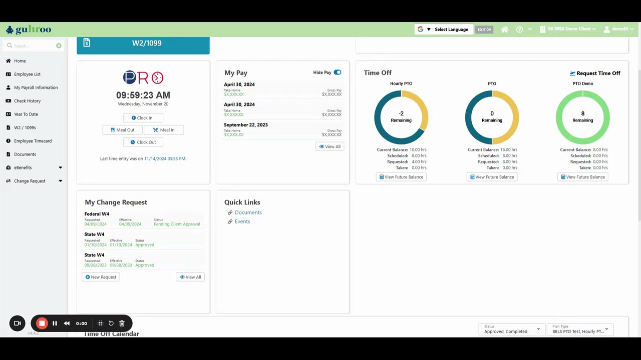
Task: Click the Clock In button
Action: pyautogui.click(x=143, y=118)
